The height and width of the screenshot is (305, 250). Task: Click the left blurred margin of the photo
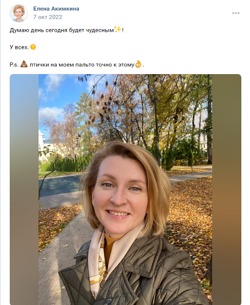point(24,189)
